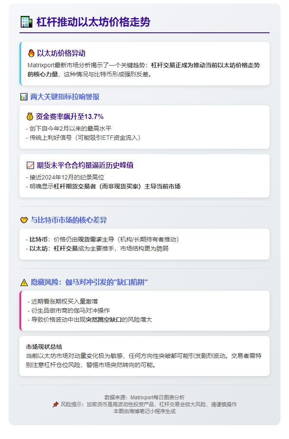This screenshot has width=289, height=439.
Task: Click the line 创下自今年2月以来的最高水平
Action: [69, 129]
